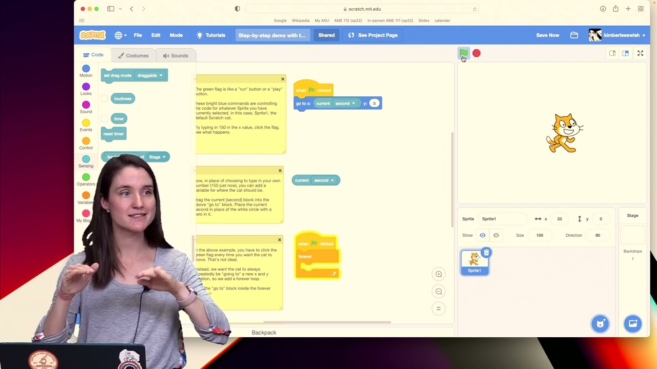The width and height of the screenshot is (657, 369).
Task: Select the Looks block category
Action: coord(86,90)
